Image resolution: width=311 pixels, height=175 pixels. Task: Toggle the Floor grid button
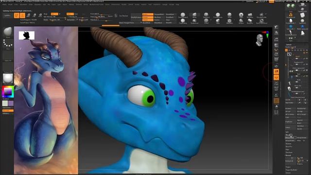click(276, 59)
